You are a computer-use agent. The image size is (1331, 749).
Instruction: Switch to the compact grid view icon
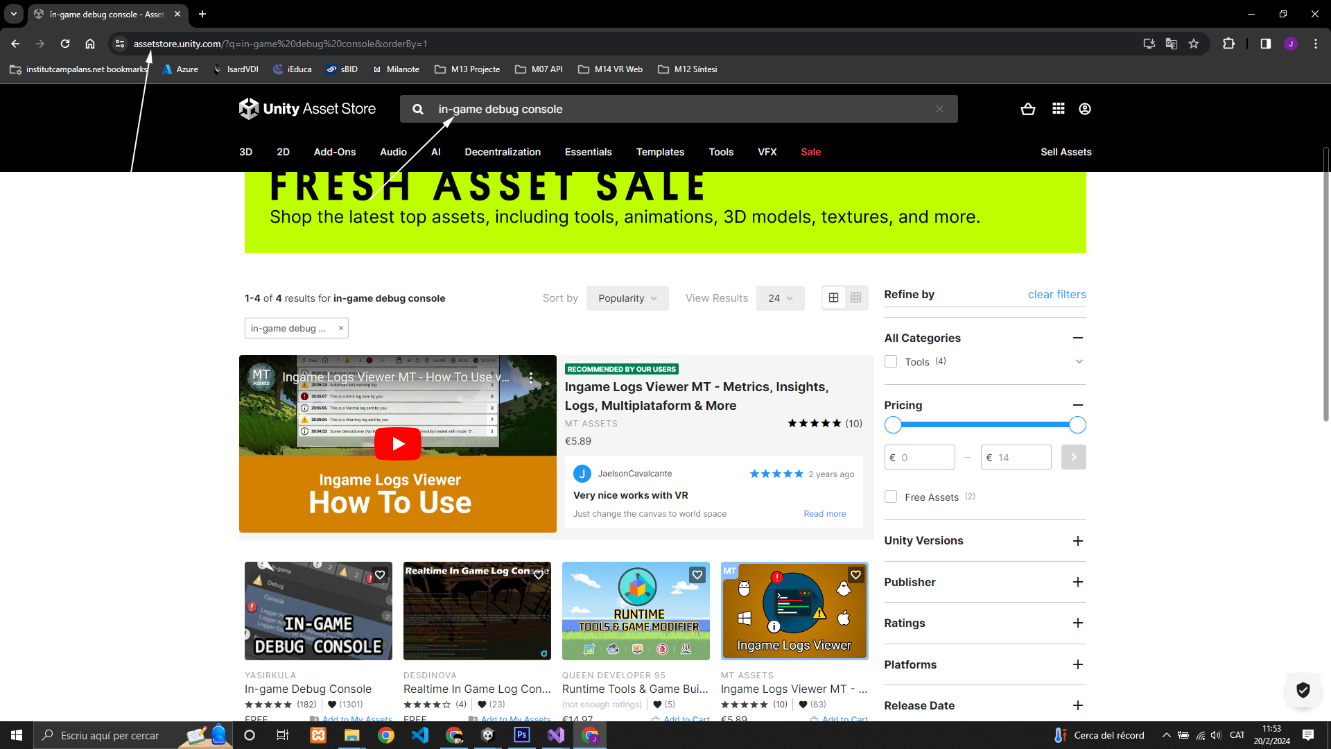856,298
